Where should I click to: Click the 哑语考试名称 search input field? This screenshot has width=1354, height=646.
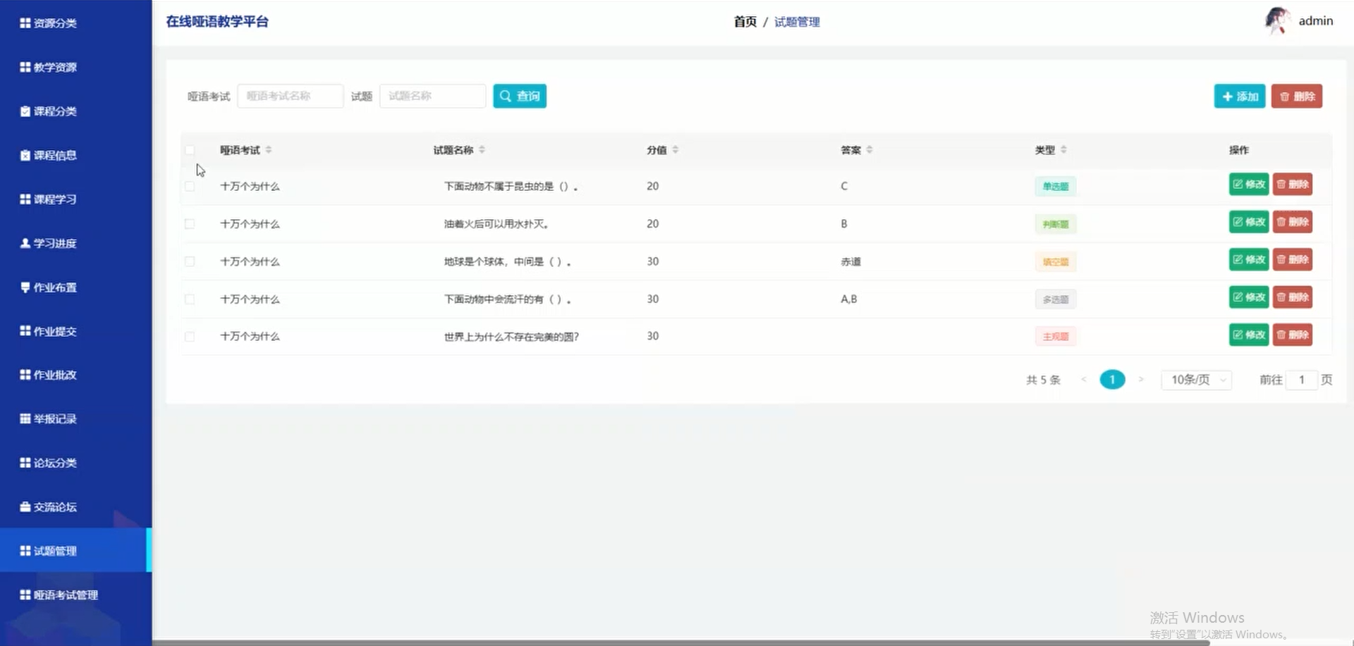(290, 96)
